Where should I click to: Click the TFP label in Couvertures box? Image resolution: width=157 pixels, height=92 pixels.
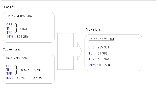point(9,73)
